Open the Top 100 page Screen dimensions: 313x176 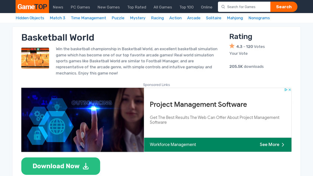(x=186, y=7)
